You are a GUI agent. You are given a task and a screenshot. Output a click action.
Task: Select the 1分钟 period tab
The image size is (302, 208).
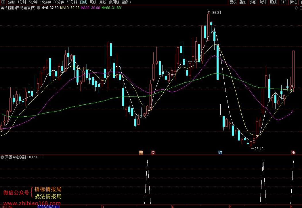[x=22, y=2]
